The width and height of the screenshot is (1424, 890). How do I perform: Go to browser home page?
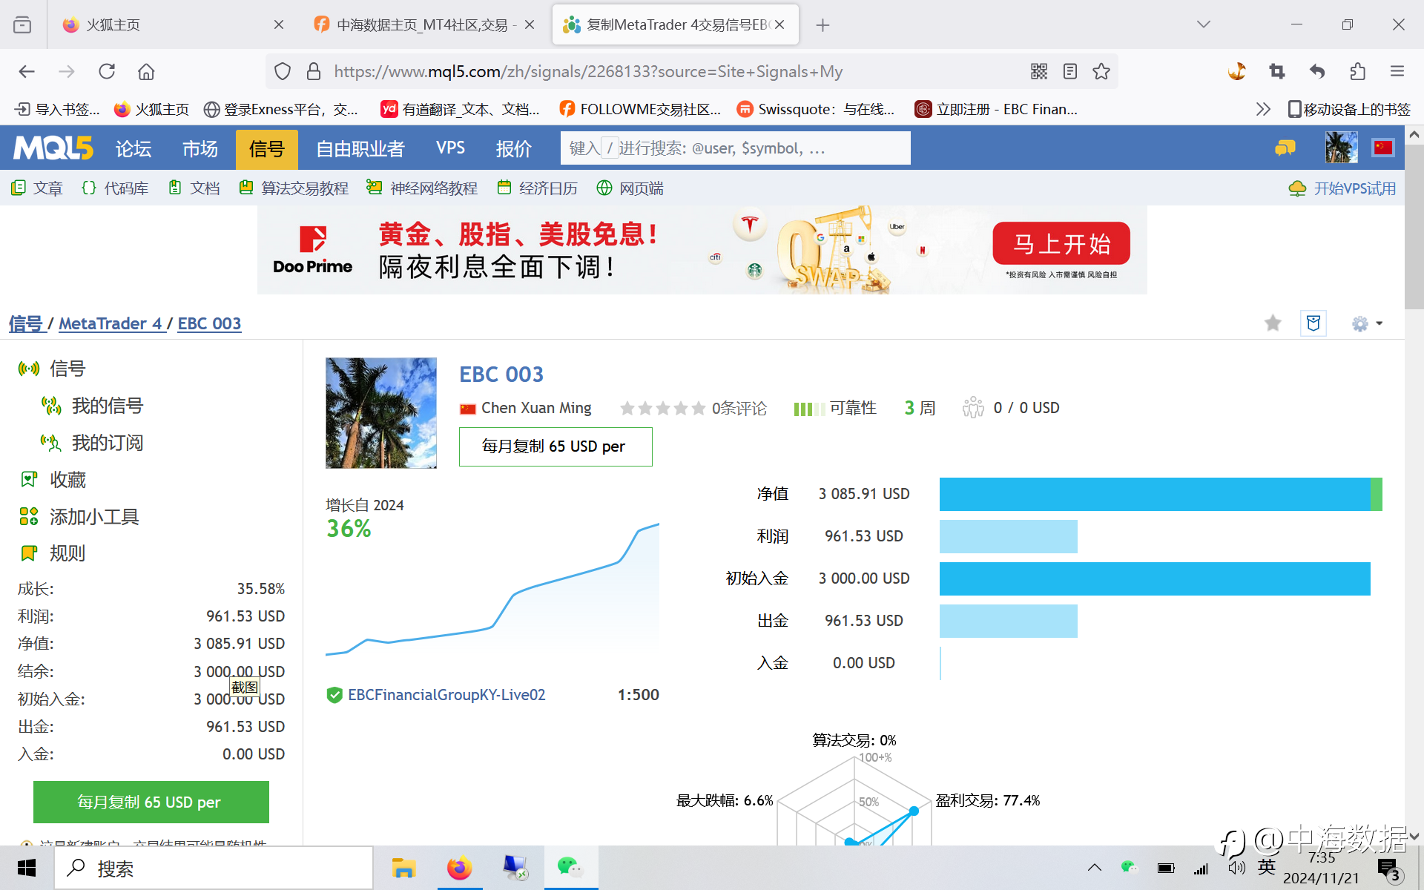(146, 71)
